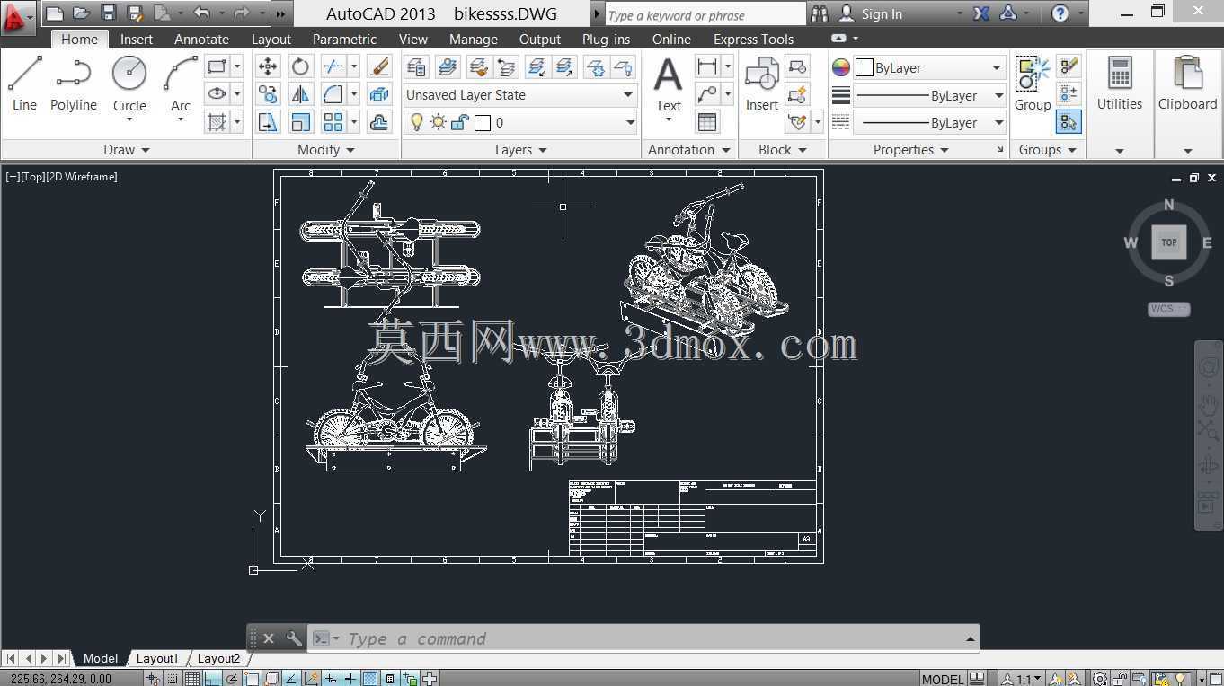Viewport: 1224px width, 686px height.
Task: Choose the Stretch tool
Action: tap(268, 122)
